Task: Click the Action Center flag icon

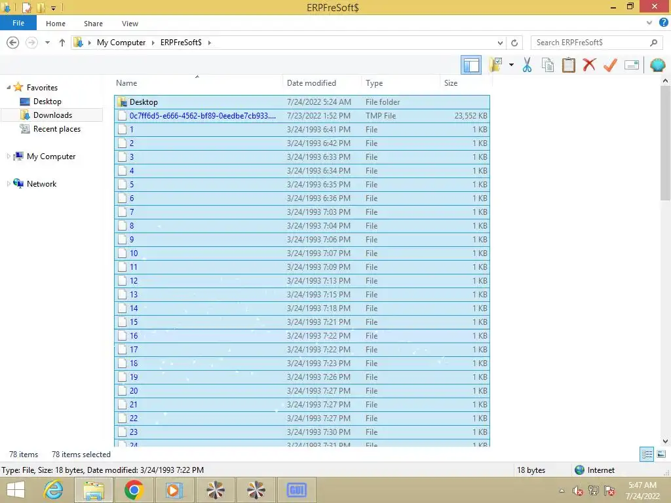Action: click(609, 491)
